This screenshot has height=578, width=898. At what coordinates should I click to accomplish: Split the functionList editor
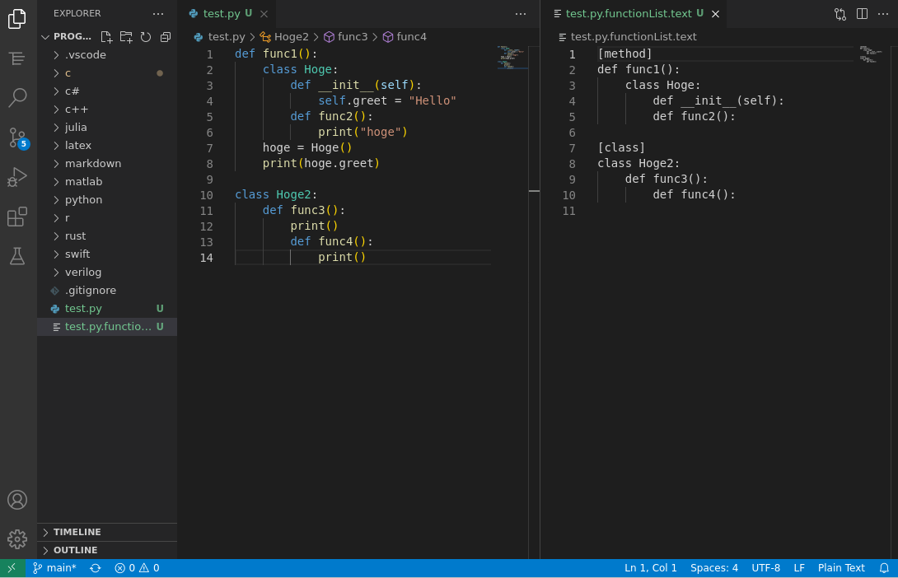(860, 13)
